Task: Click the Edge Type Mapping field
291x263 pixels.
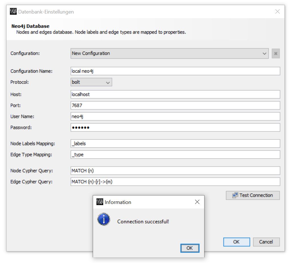Action: (175, 155)
